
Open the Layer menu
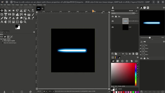point(21,5)
